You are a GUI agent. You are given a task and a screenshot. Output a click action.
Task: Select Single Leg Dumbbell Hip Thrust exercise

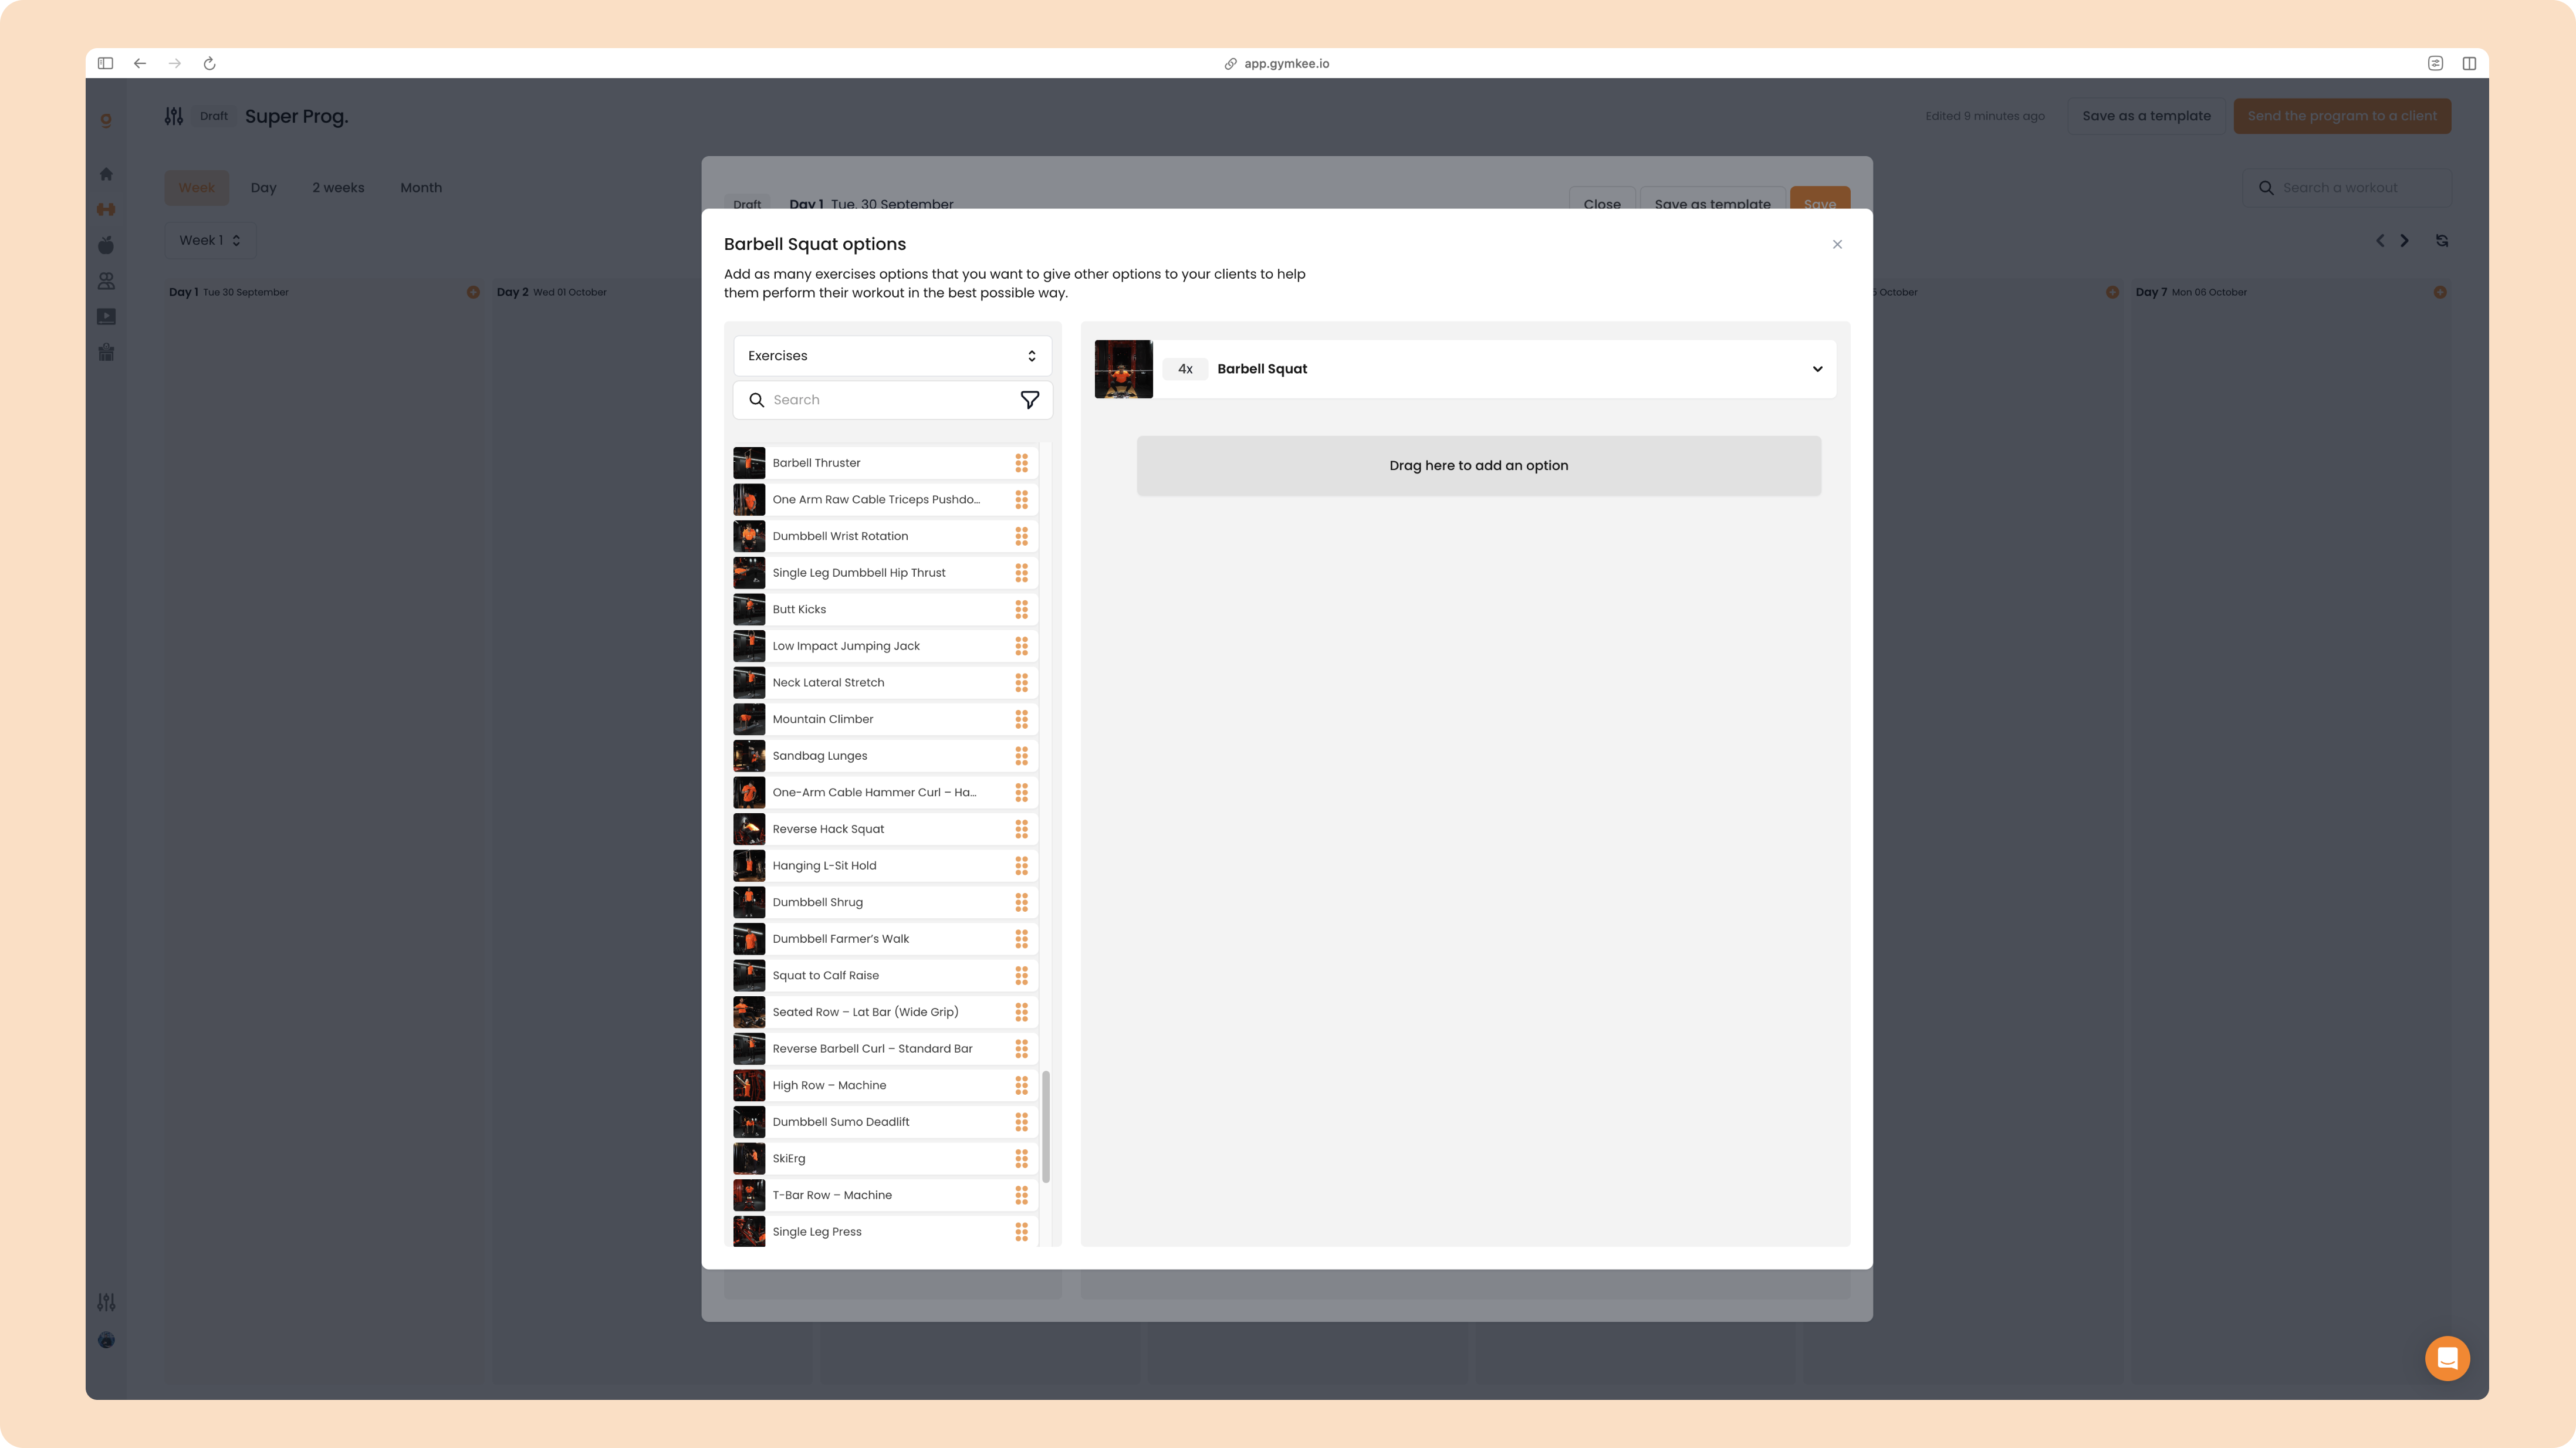pyautogui.click(x=885, y=573)
